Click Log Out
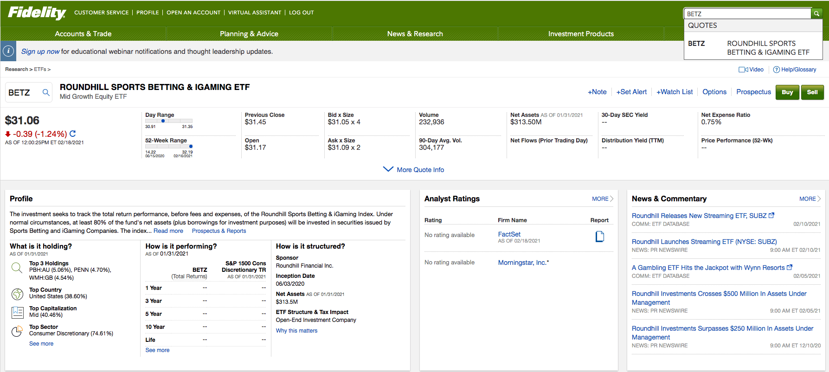 [302, 13]
